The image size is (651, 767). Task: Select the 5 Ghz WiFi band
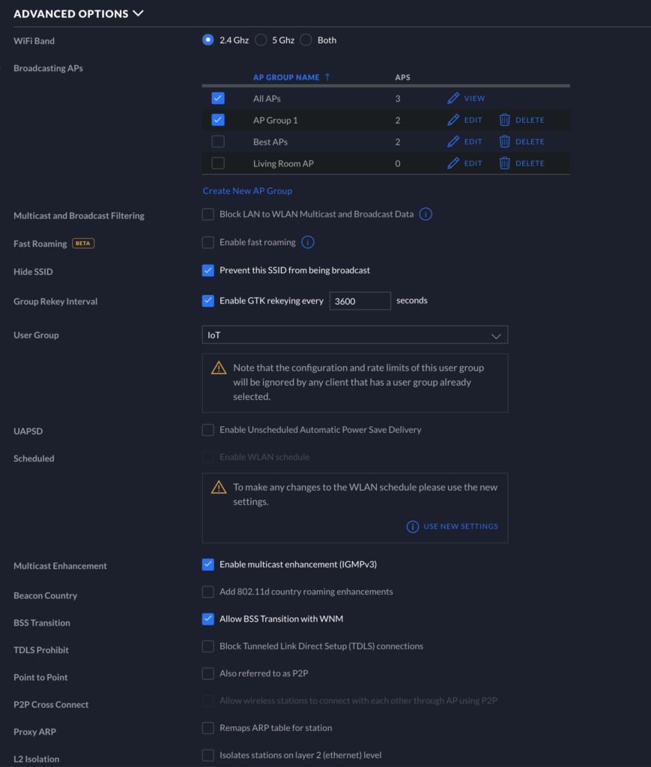click(261, 40)
